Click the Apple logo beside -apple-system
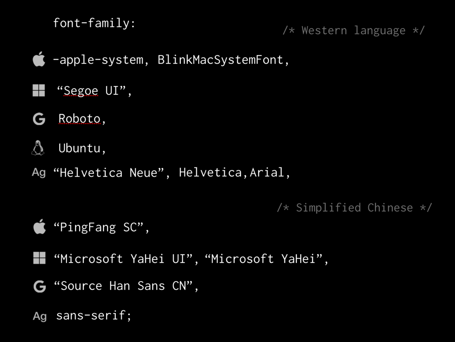The height and width of the screenshot is (342, 455). [x=39, y=59]
